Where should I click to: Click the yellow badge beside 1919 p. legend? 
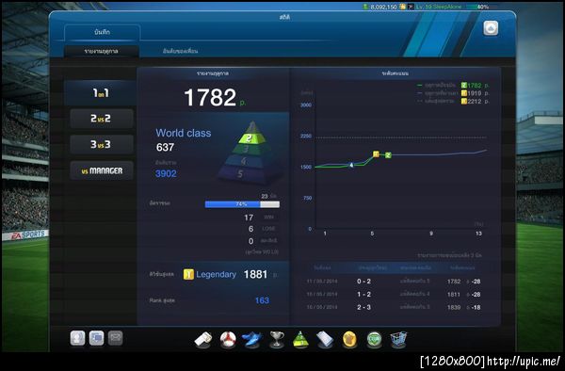[464, 93]
